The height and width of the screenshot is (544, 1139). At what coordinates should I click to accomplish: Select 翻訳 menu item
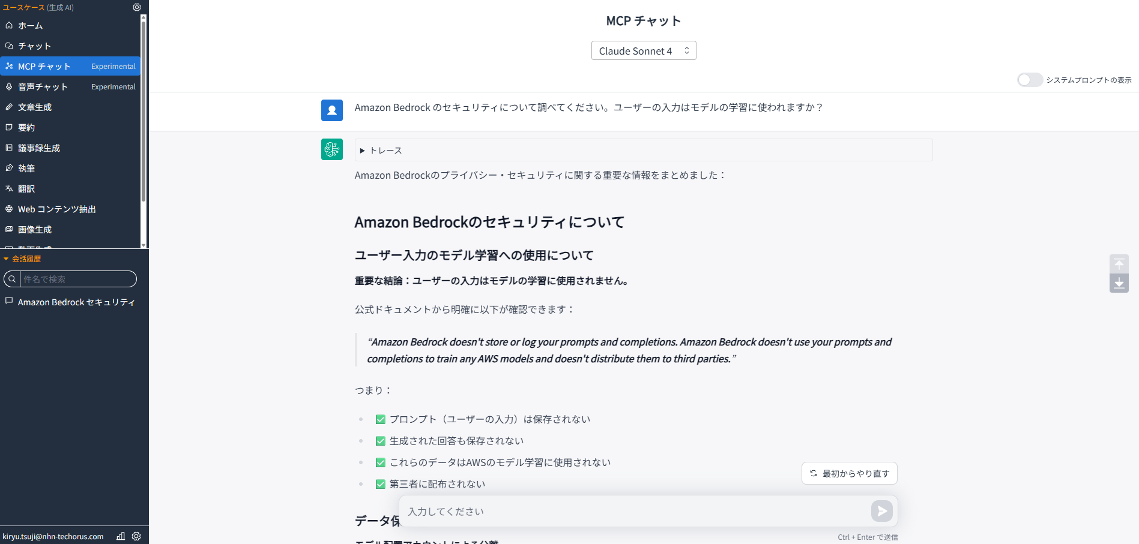point(70,188)
